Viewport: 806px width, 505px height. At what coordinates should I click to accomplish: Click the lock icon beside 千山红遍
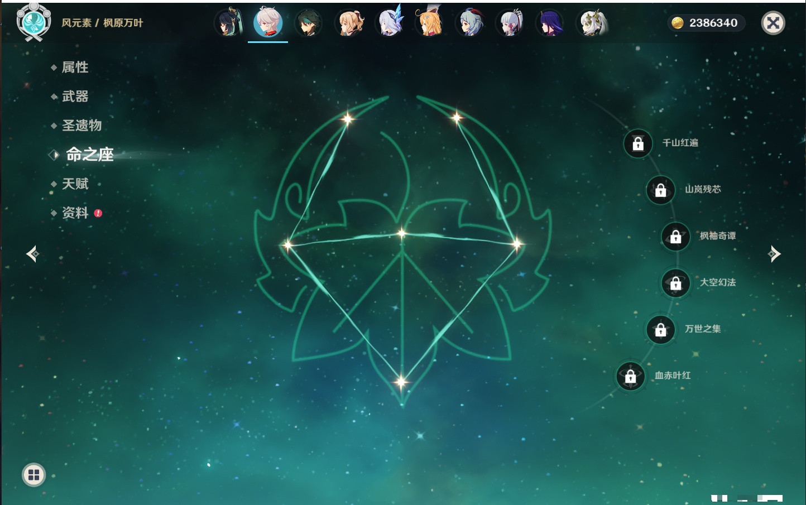[638, 143]
